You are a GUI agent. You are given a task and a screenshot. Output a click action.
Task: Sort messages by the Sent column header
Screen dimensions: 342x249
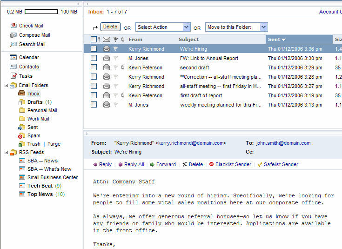pos(277,40)
